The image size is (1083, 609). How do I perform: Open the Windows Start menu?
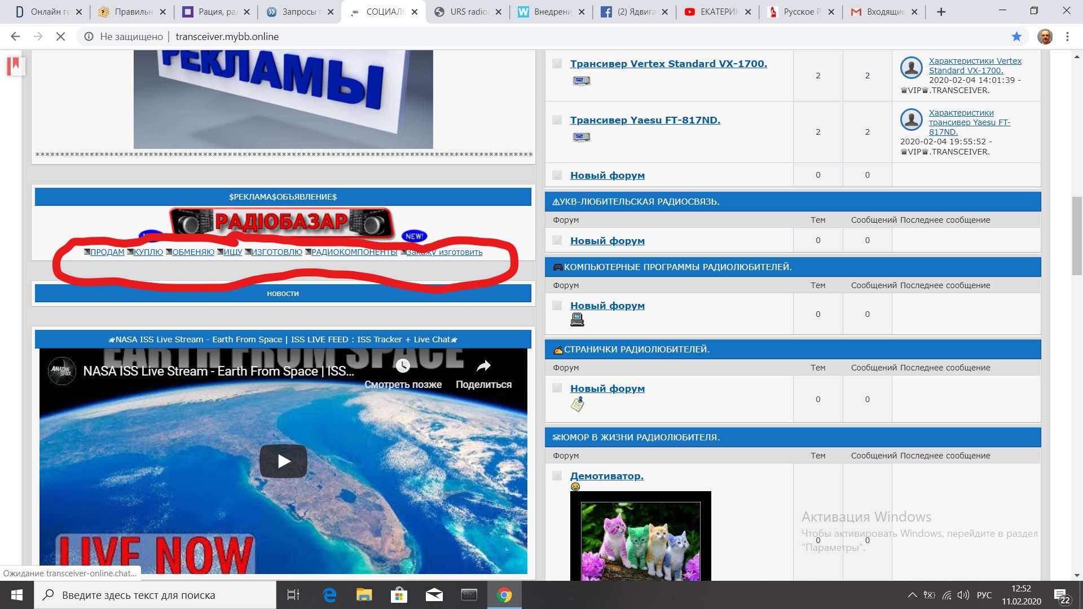click(17, 595)
